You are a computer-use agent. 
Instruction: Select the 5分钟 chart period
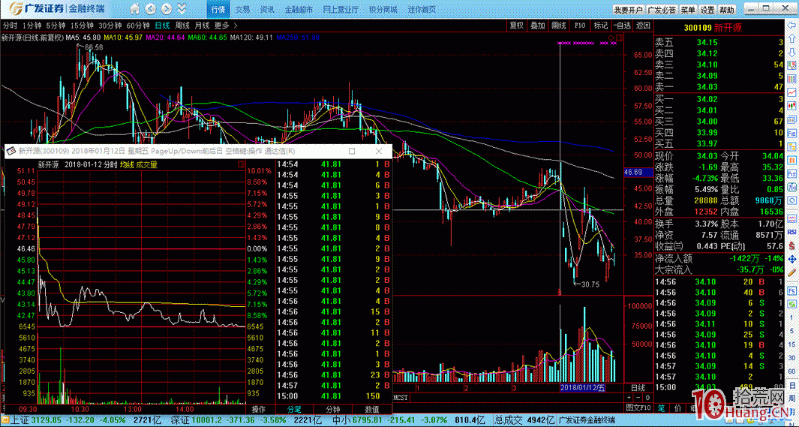pos(56,25)
